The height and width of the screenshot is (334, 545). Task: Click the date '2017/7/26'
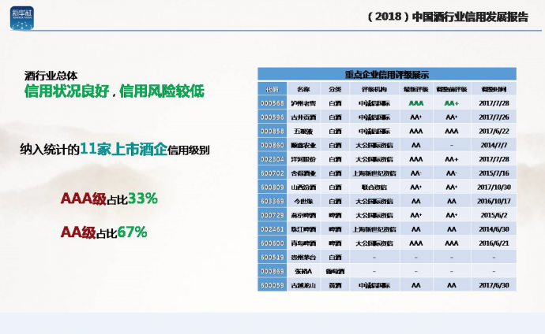click(494, 117)
